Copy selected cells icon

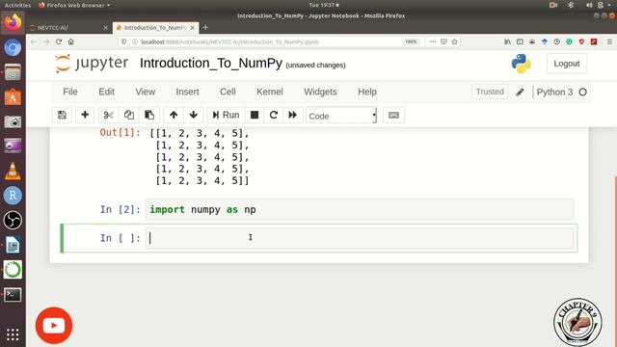point(128,115)
